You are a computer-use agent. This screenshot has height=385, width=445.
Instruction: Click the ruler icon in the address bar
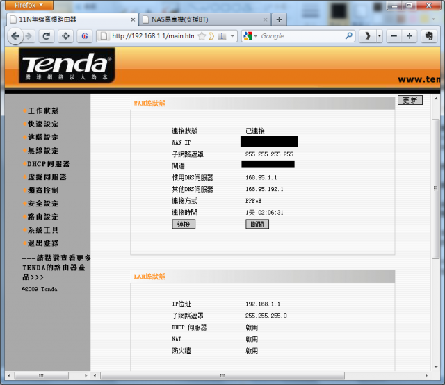tap(222, 36)
